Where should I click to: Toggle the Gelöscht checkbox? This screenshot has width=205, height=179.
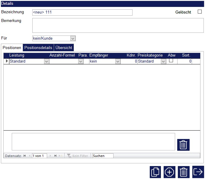coord(200,12)
